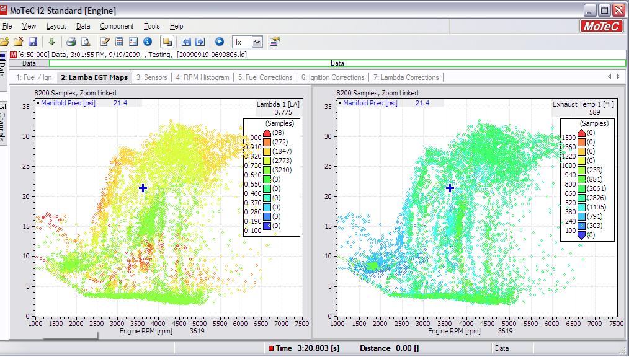Screen dimensions: 629x357
Task: Switch to the 3: Sensors tab
Action: click(151, 77)
